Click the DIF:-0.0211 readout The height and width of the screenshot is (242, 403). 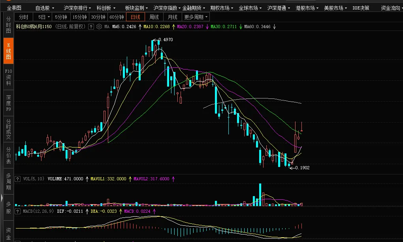(x=70, y=211)
